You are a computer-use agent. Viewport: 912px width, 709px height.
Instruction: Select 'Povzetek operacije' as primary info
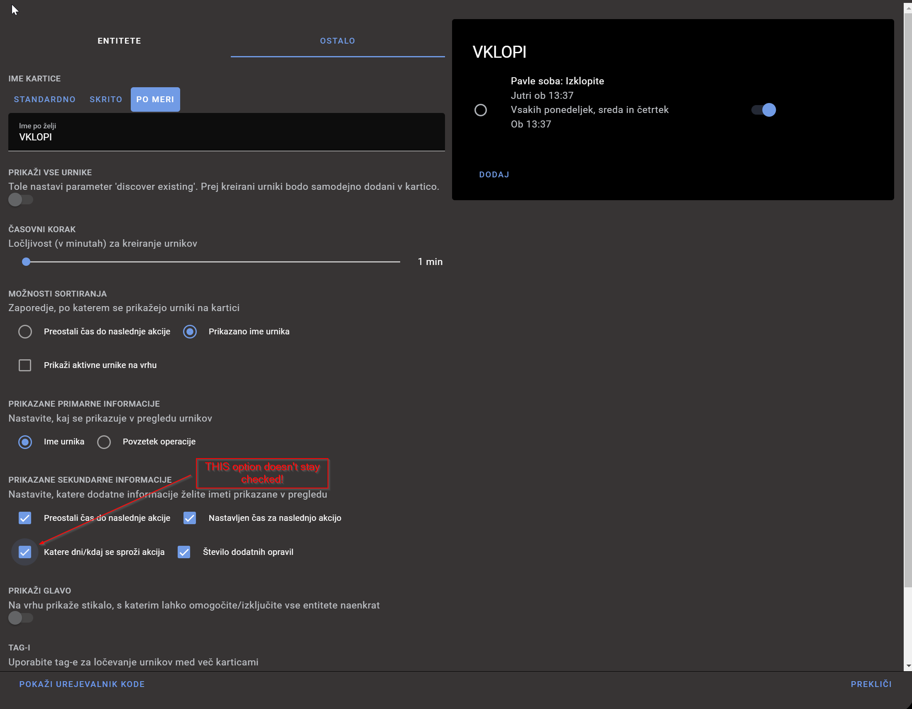tap(103, 442)
